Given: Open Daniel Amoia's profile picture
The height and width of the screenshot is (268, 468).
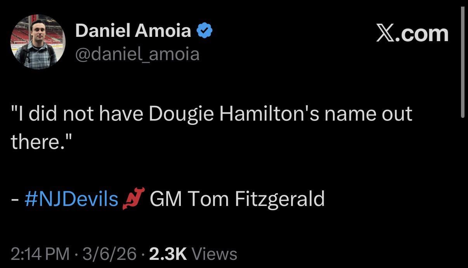Looking at the screenshot, I should [x=38, y=42].
